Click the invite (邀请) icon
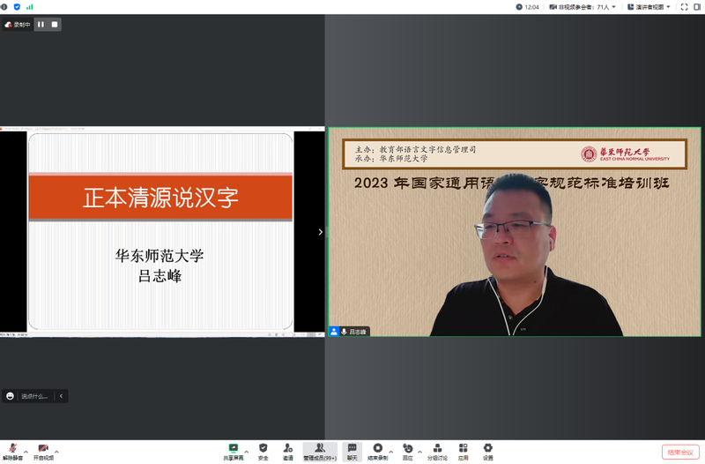The height and width of the screenshot is (464, 705). point(288,450)
